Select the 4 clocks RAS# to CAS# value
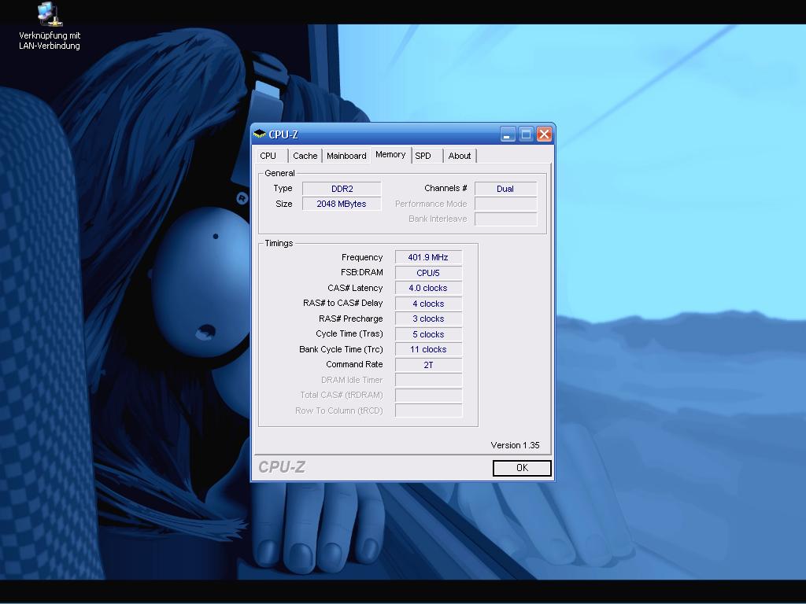This screenshot has height=604, width=806. coord(428,304)
